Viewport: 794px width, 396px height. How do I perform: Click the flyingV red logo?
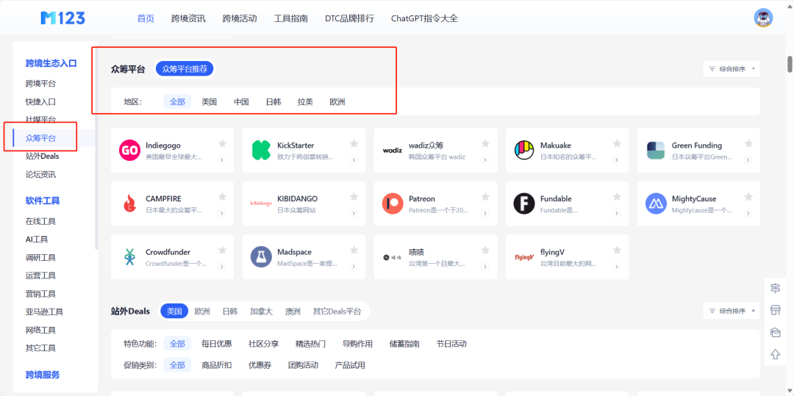(524, 257)
